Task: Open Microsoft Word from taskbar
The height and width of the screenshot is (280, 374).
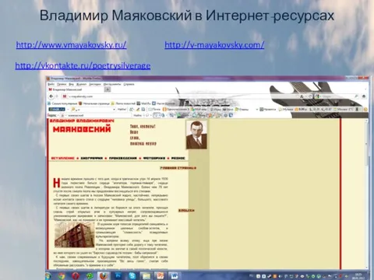Action: pyautogui.click(x=174, y=275)
